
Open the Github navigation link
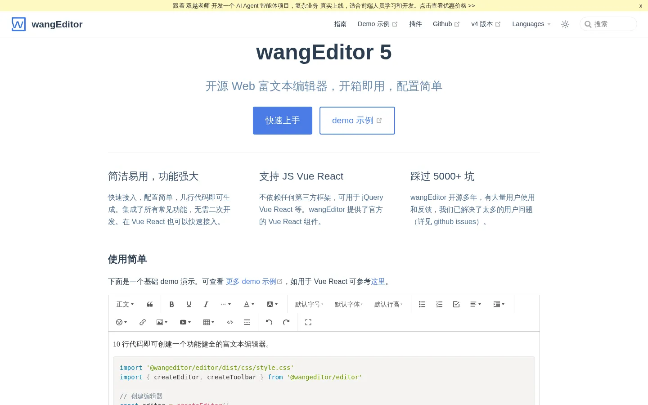point(446,24)
